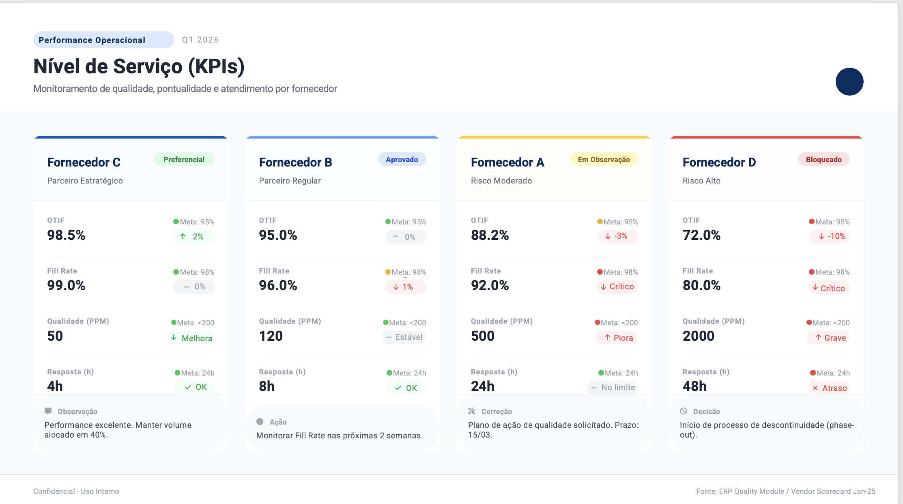Click the down arrow on the -10% badge
This screenshot has width=903, height=504.
pyautogui.click(x=821, y=236)
